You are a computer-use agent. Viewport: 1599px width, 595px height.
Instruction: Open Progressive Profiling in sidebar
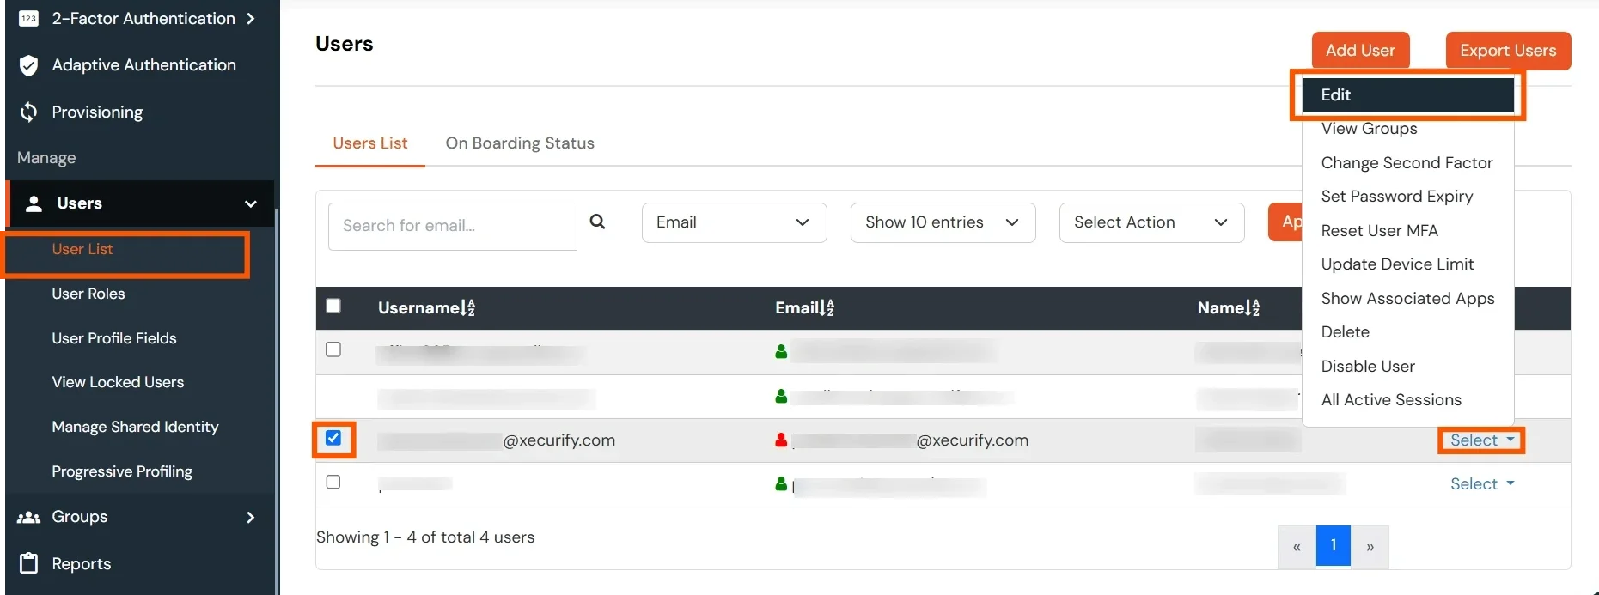tap(122, 471)
